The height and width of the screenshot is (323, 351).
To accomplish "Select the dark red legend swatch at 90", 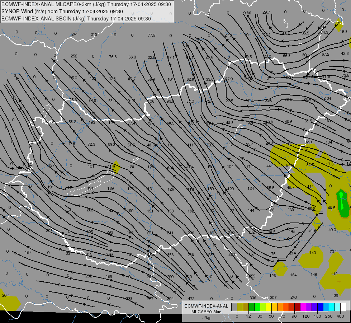I will pos(298,307).
